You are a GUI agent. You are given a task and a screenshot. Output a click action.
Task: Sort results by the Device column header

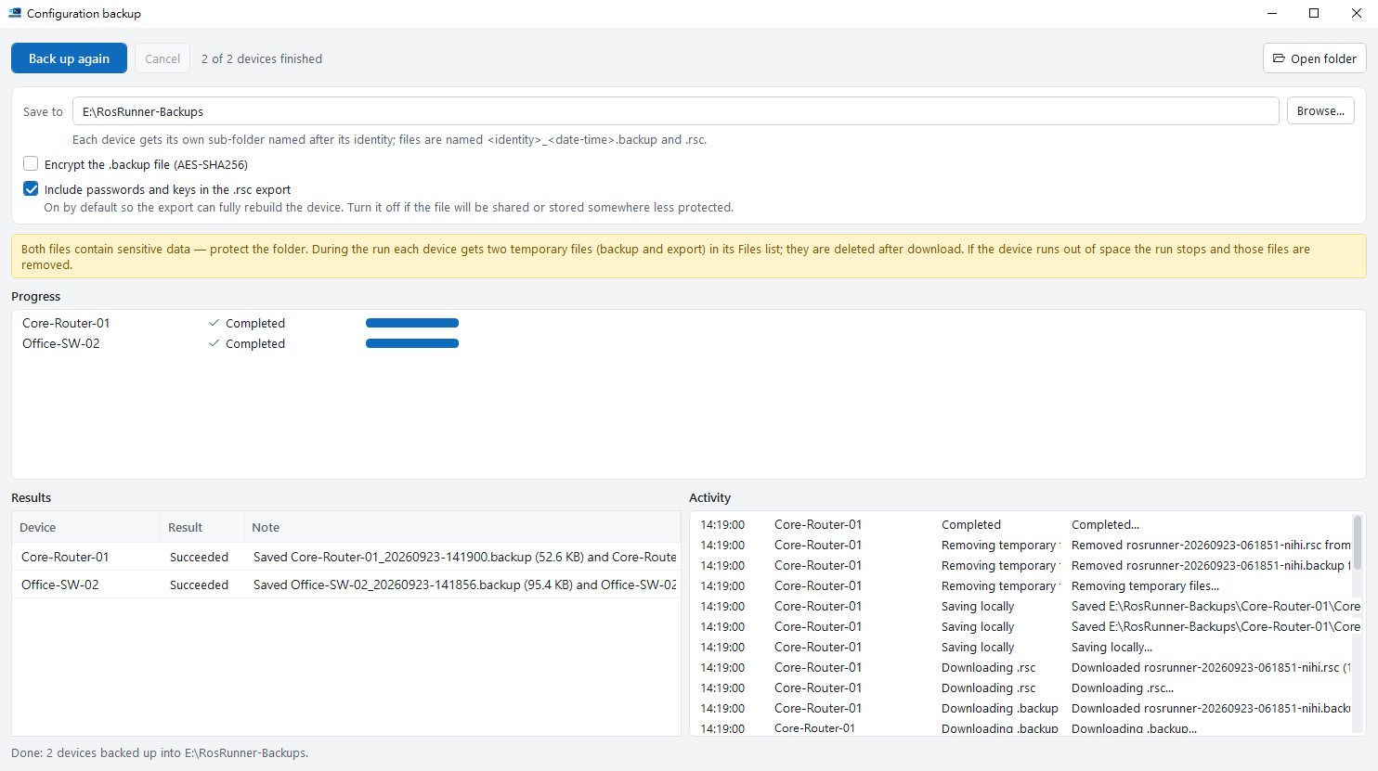tap(85, 527)
